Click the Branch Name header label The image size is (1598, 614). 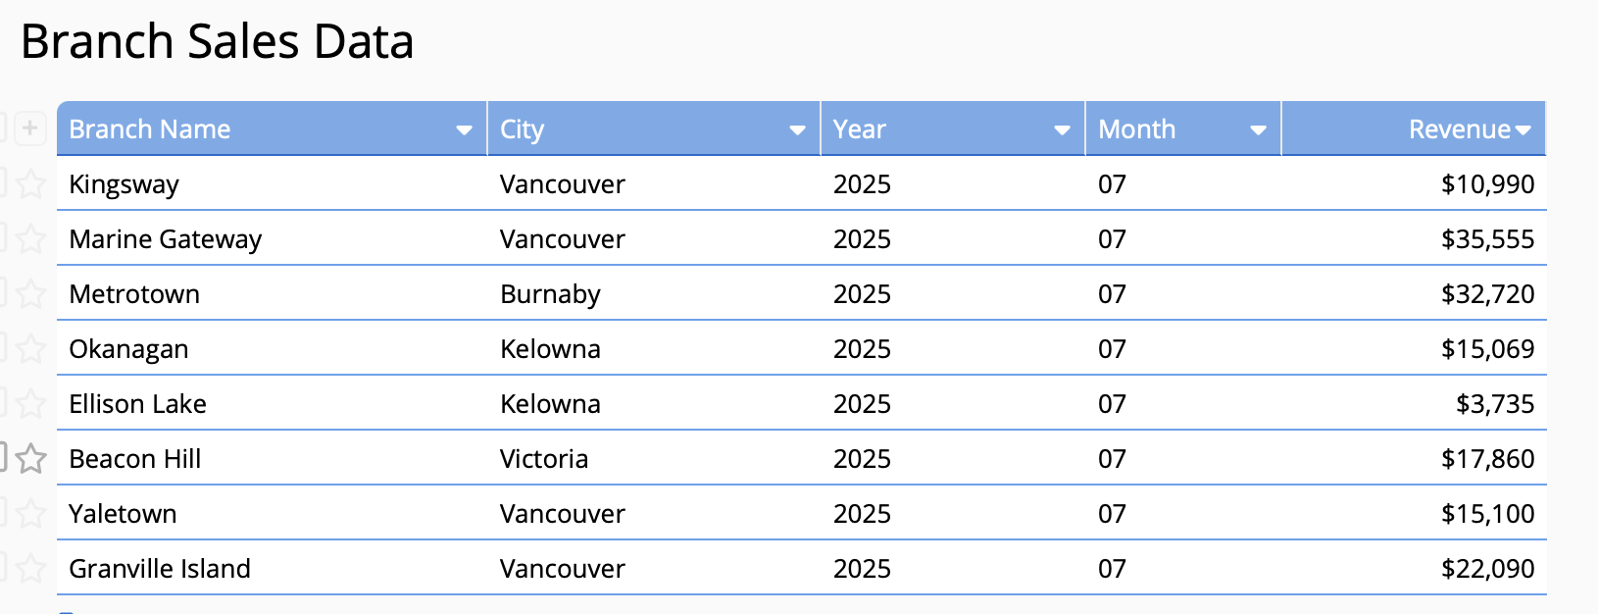coord(150,129)
